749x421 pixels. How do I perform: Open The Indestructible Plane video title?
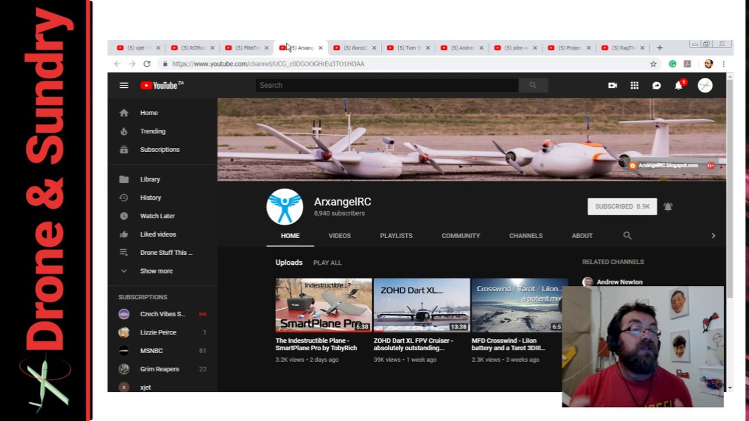[316, 344]
